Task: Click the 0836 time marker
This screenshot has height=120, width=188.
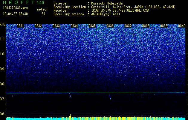Action: (110, 26)
